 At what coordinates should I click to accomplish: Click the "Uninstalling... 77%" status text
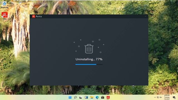pos(89,59)
